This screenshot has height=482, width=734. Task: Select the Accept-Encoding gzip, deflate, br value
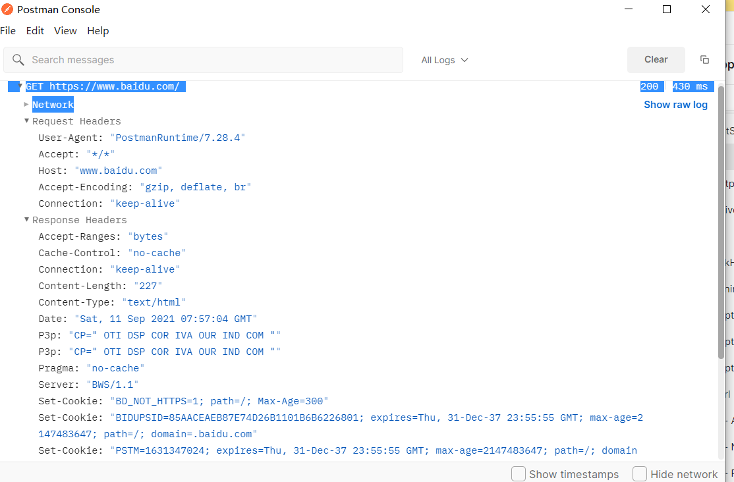195,187
